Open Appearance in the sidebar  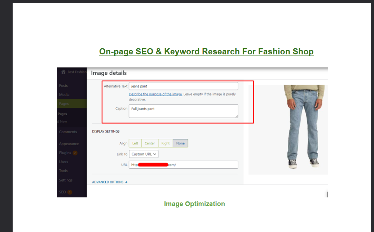coord(69,144)
